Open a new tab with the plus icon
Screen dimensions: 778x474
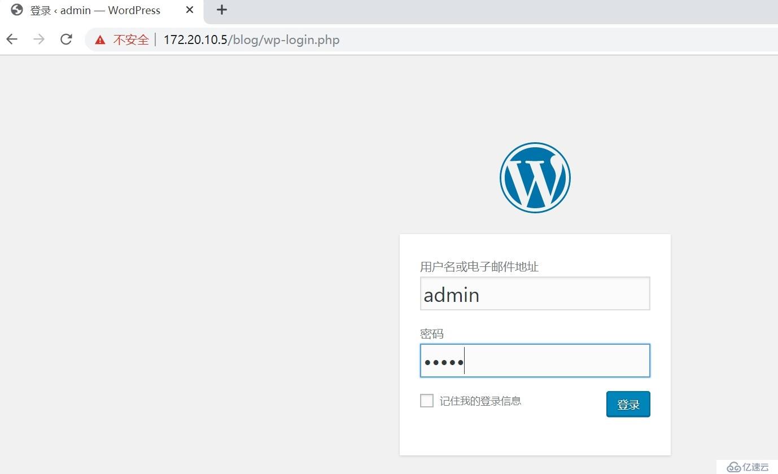coord(222,10)
